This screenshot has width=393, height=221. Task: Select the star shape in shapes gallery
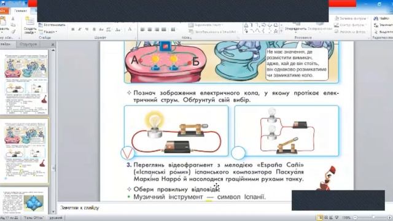[x=276, y=31]
